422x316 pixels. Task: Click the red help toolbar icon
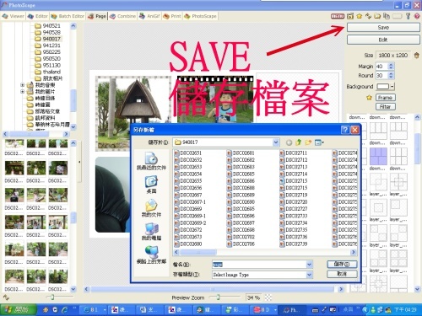click(x=417, y=16)
